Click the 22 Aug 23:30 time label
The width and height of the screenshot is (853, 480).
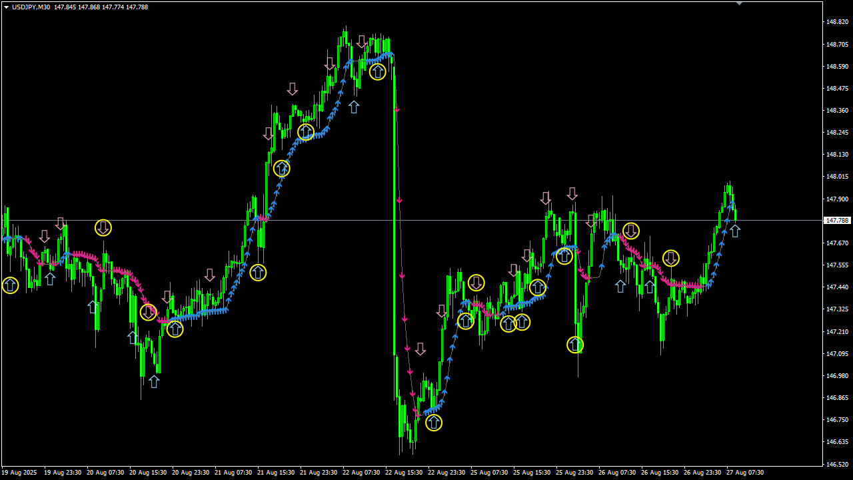pos(446,473)
